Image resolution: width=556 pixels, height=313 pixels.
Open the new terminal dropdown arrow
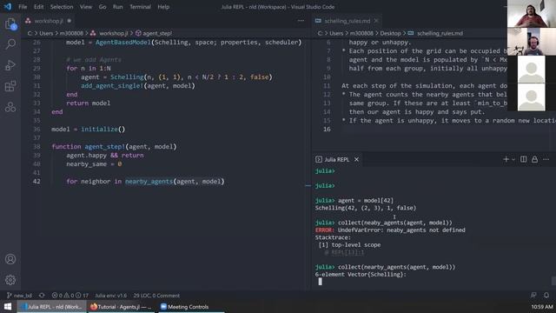click(x=513, y=160)
